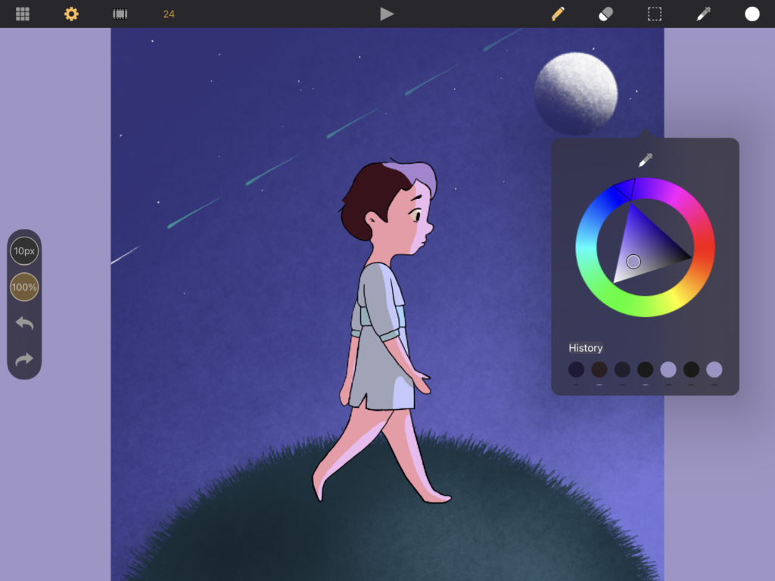This screenshot has height=581, width=775.
Task: Change the frame rate value 24
Action: (x=169, y=14)
